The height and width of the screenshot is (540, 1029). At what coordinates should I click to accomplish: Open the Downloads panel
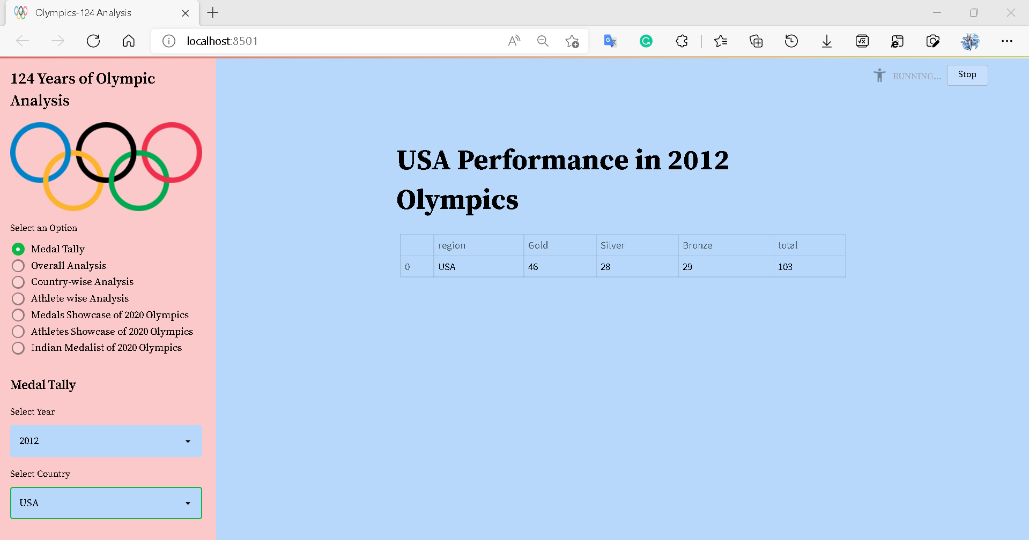click(827, 41)
